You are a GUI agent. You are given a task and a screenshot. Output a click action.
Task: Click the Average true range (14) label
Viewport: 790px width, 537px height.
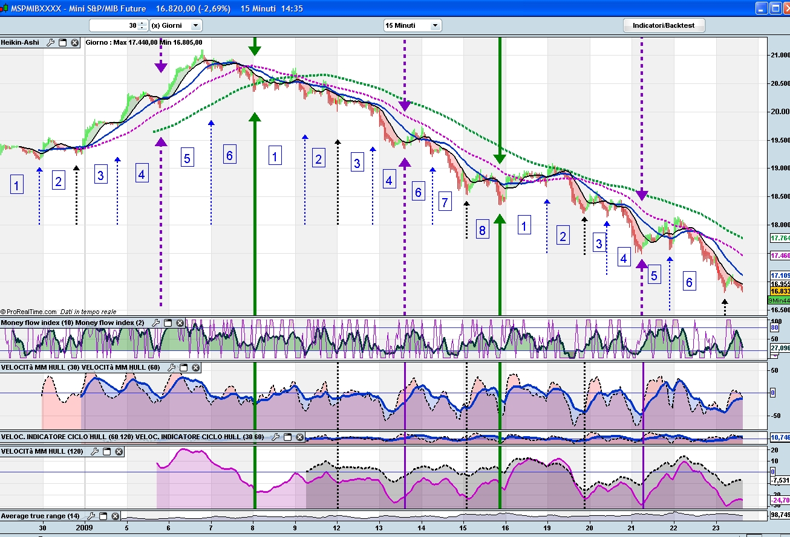coord(40,516)
